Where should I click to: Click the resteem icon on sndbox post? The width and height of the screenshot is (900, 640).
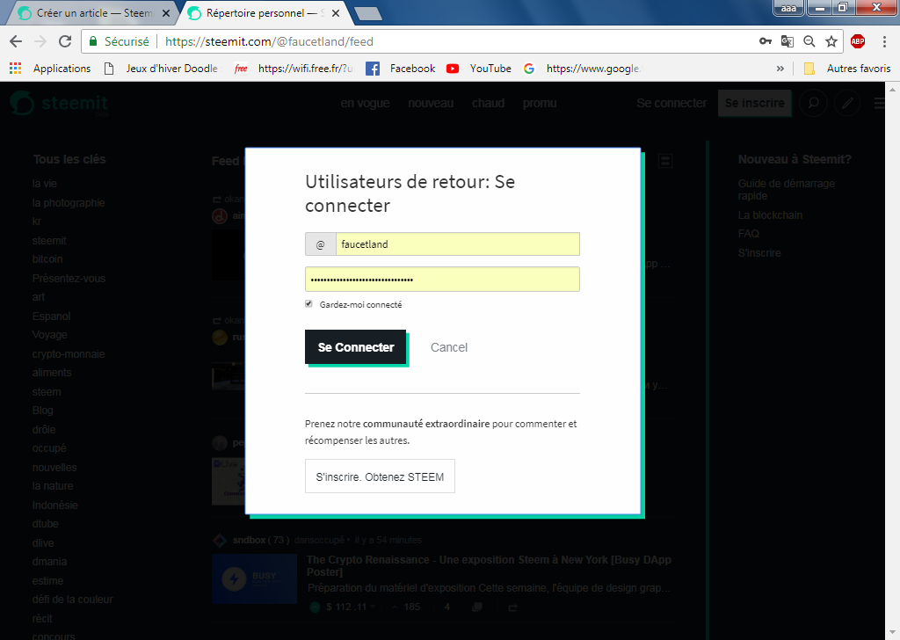[x=512, y=607]
